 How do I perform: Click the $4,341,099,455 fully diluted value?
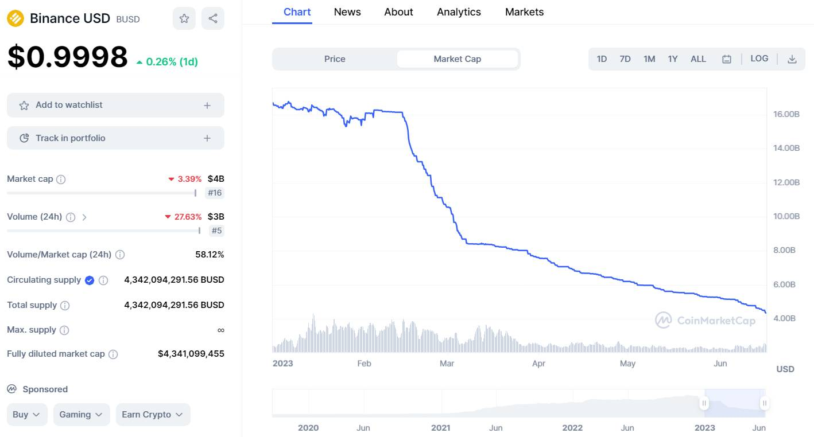tap(191, 354)
